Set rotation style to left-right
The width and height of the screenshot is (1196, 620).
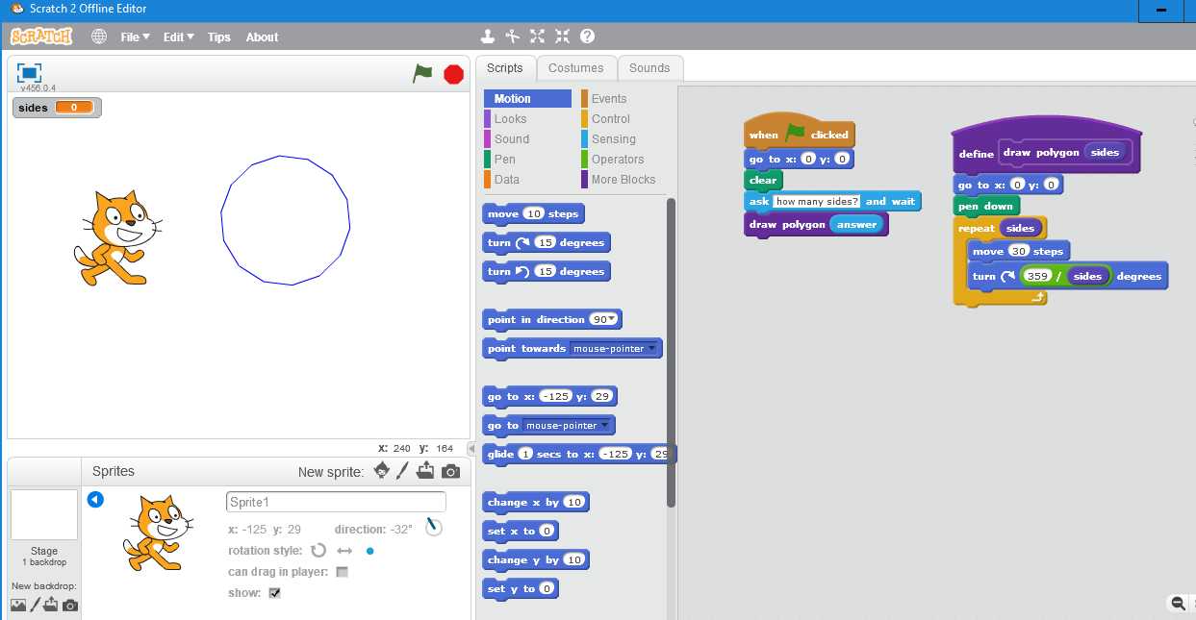(344, 551)
